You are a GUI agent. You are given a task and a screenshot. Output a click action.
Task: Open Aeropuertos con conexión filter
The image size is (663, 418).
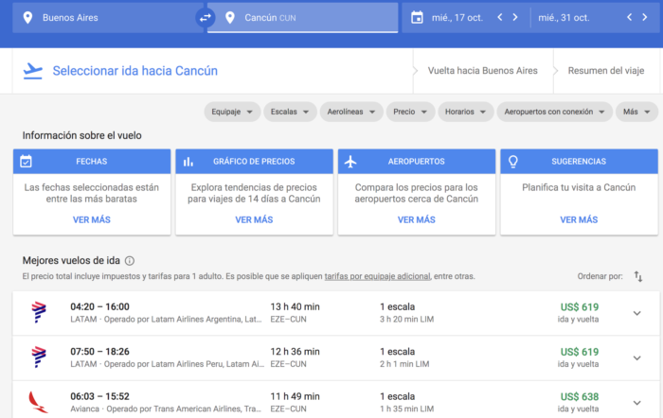555,112
